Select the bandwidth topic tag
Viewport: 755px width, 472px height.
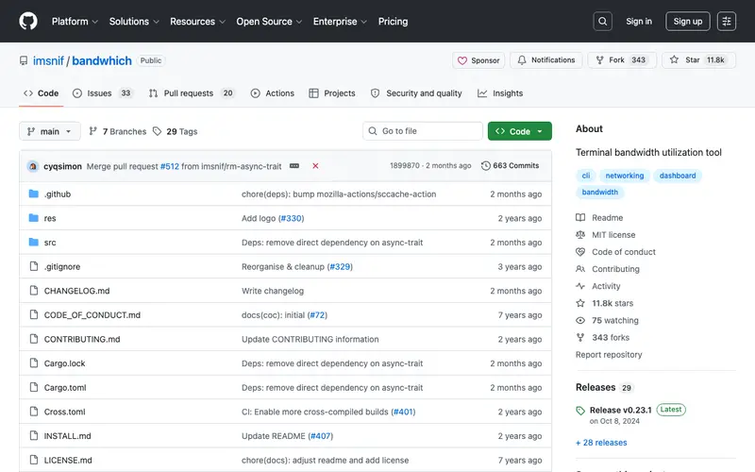[599, 193]
